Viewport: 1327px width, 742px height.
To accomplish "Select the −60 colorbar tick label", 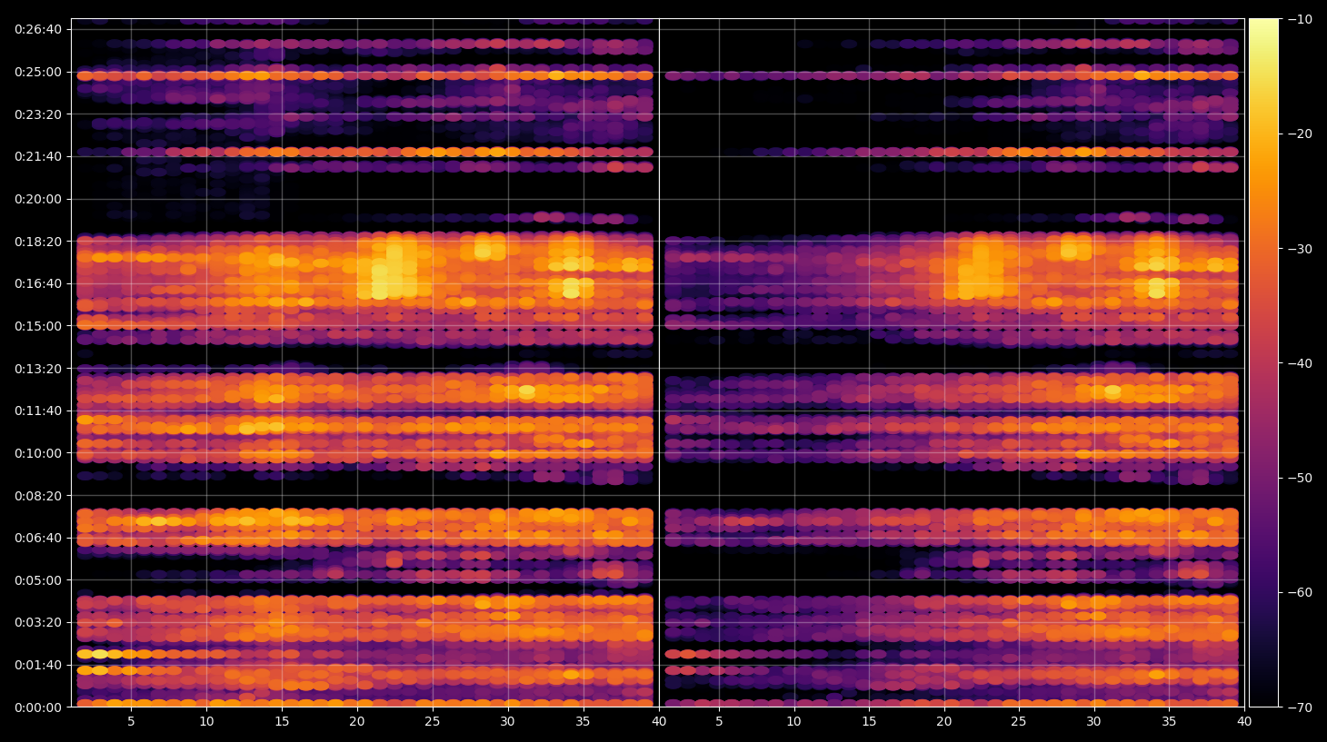I will (1300, 592).
